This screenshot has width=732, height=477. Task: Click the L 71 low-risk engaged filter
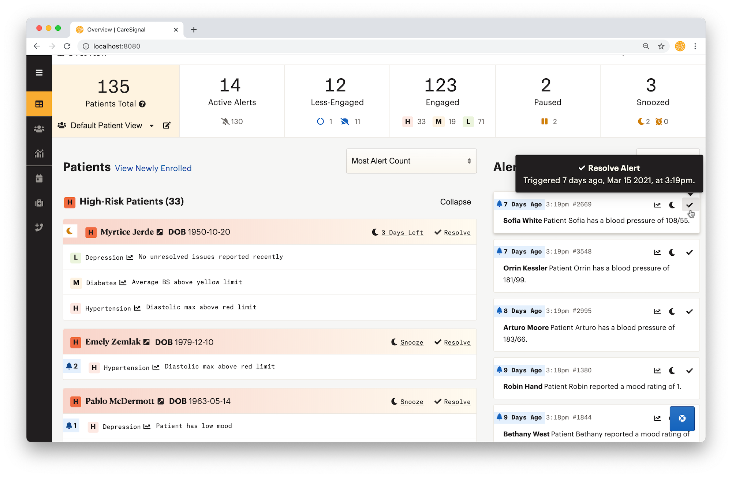point(474,121)
